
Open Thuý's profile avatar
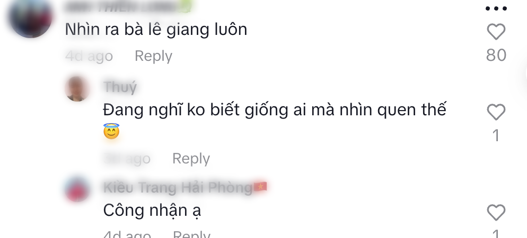point(77,89)
